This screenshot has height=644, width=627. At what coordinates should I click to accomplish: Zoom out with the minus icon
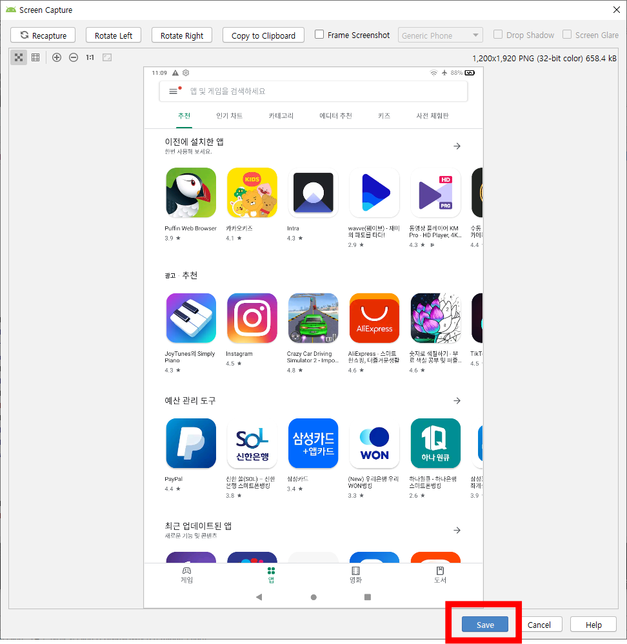74,57
